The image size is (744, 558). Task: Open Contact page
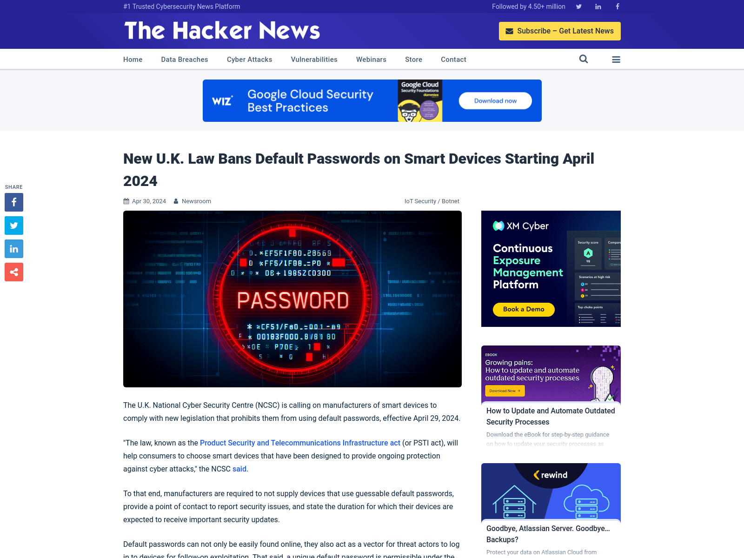click(453, 60)
